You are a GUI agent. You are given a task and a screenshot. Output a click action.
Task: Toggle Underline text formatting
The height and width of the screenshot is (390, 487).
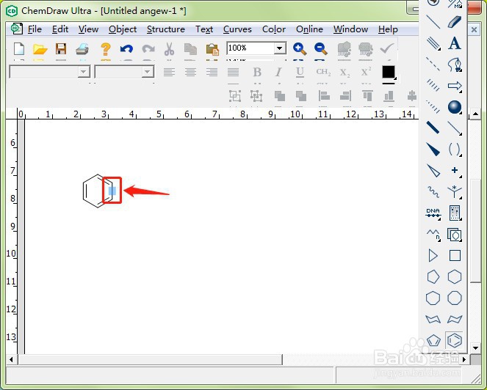(x=300, y=73)
